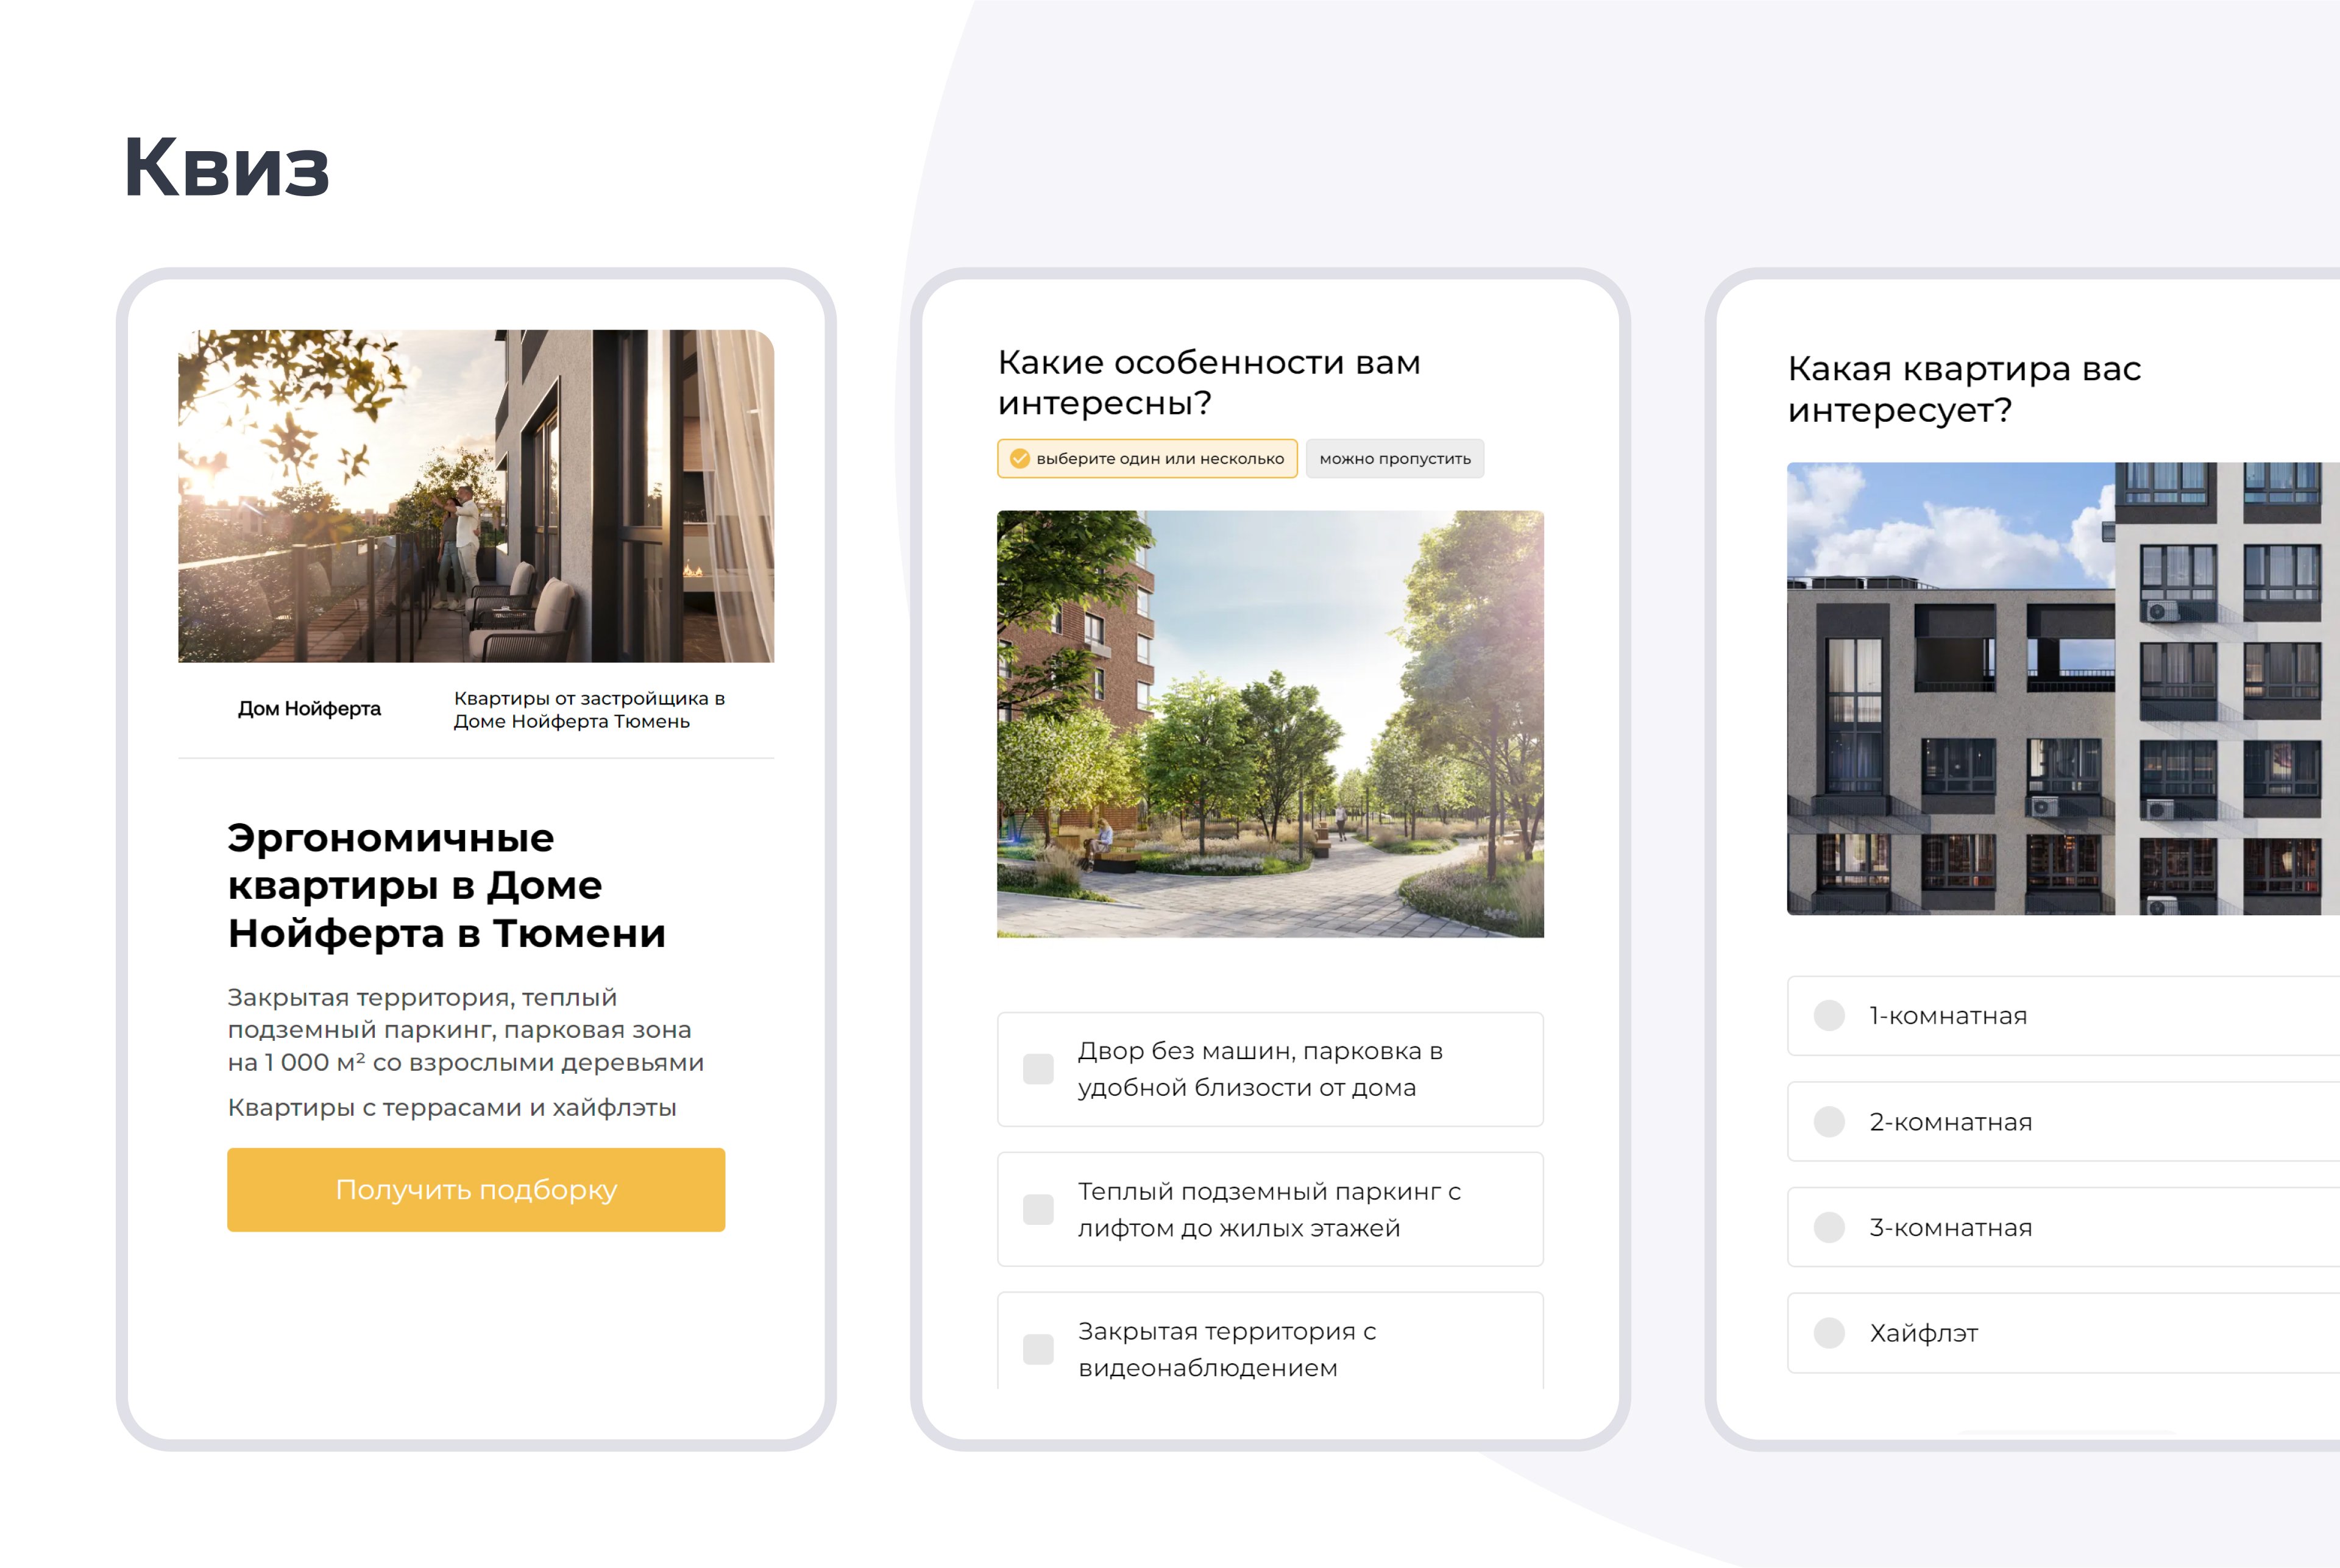Viewport: 2340px width, 1568px height.
Task: Click "Эргономичные квартиры в Доме Нойферта" headline
Action: pyautogui.click(x=446, y=885)
